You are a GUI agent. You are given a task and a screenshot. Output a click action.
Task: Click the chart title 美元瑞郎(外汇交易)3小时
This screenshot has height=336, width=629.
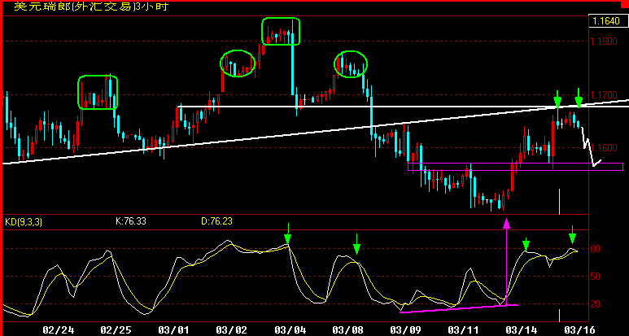(x=91, y=7)
